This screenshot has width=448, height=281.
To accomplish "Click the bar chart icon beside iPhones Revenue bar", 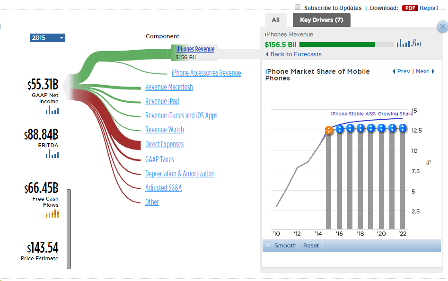I will (403, 43).
